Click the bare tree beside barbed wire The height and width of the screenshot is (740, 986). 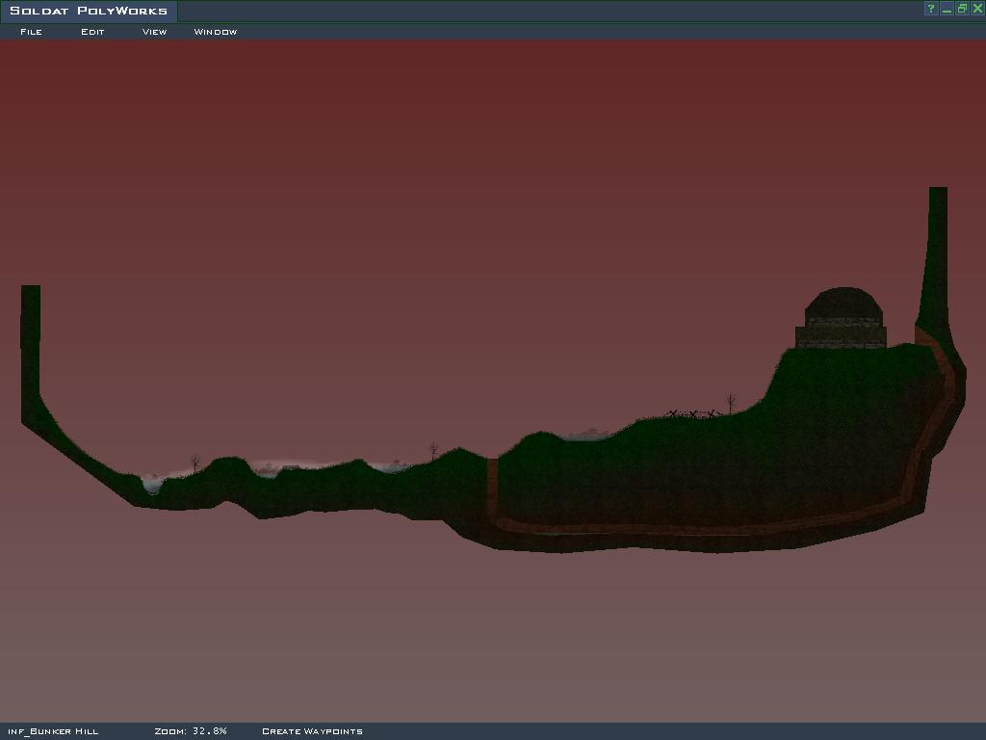click(x=731, y=403)
